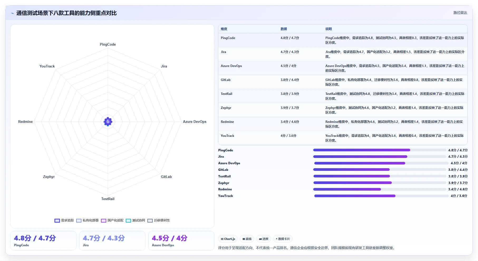Click the PingCode radar axis label
Screen dimensions: 478x261
[x=108, y=44]
